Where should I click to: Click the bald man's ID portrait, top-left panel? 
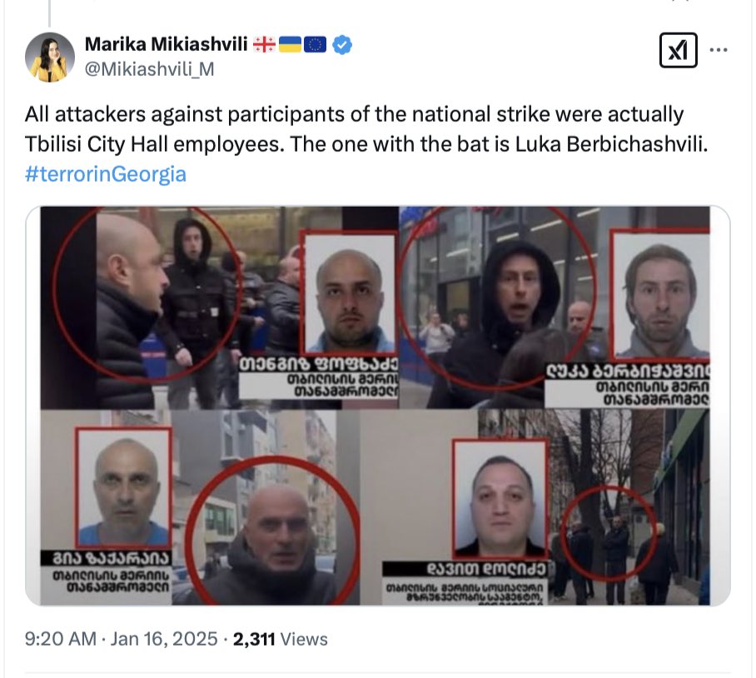(x=349, y=293)
